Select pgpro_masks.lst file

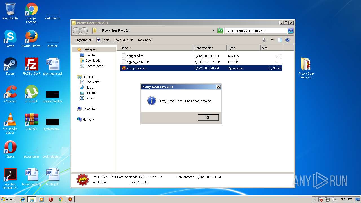click(x=201, y=62)
